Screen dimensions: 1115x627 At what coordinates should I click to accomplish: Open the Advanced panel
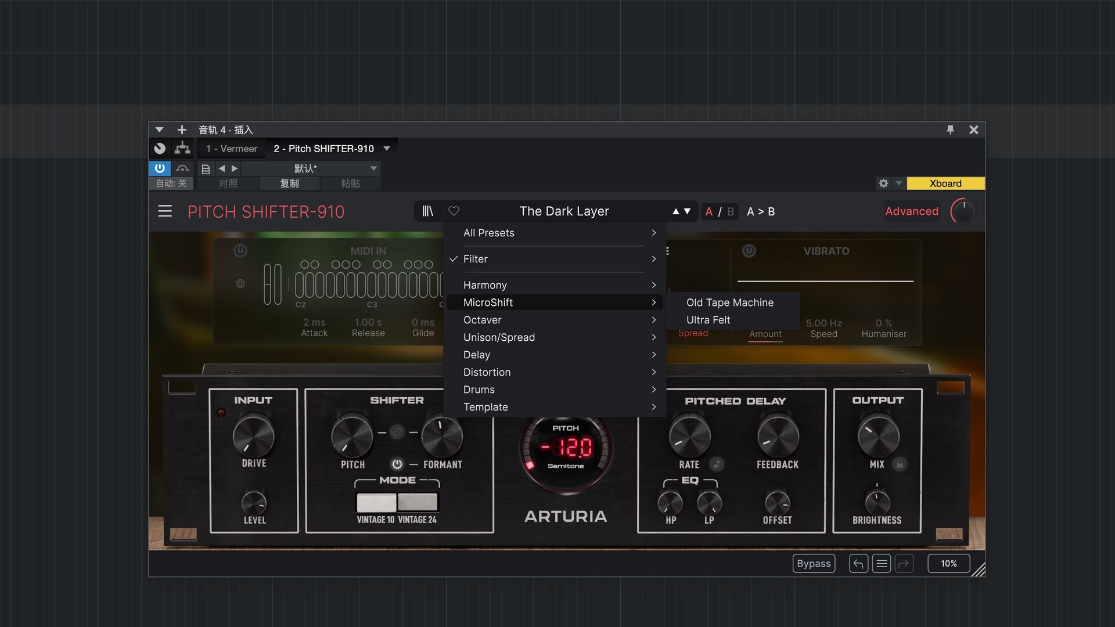pos(911,211)
